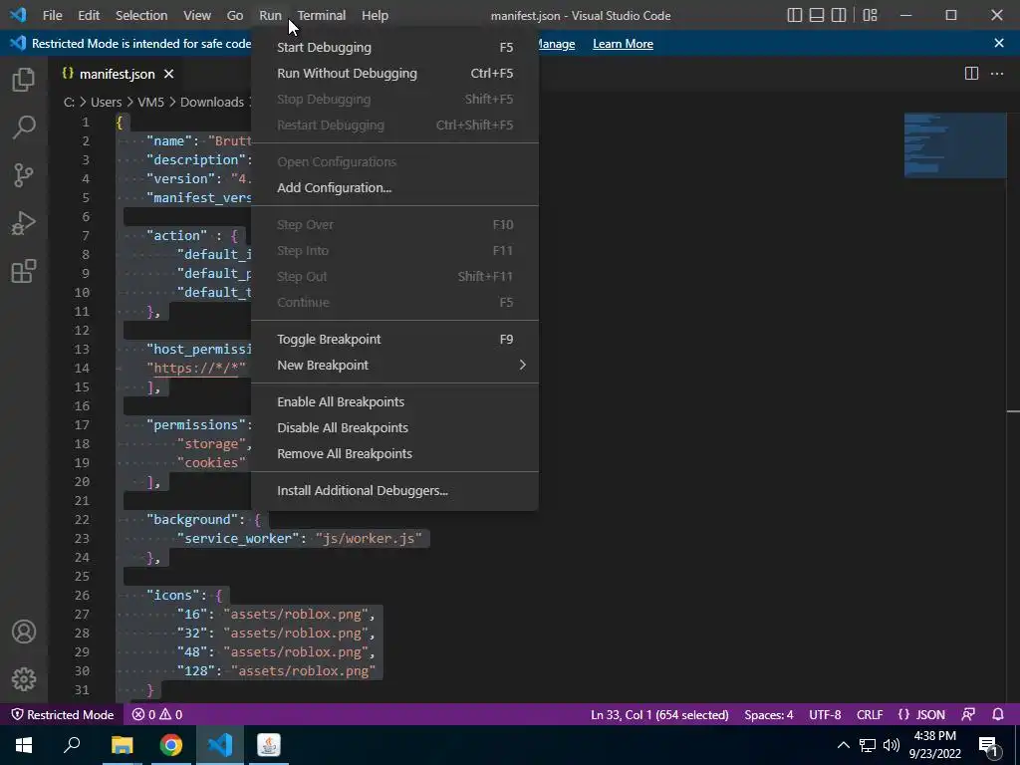Open File Explorer from taskbar
1020x765 pixels.
(122, 745)
